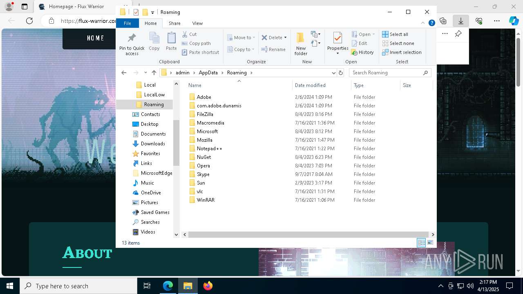523x294 pixels.
Task: Select the Home ribbon tab
Action: point(150,23)
